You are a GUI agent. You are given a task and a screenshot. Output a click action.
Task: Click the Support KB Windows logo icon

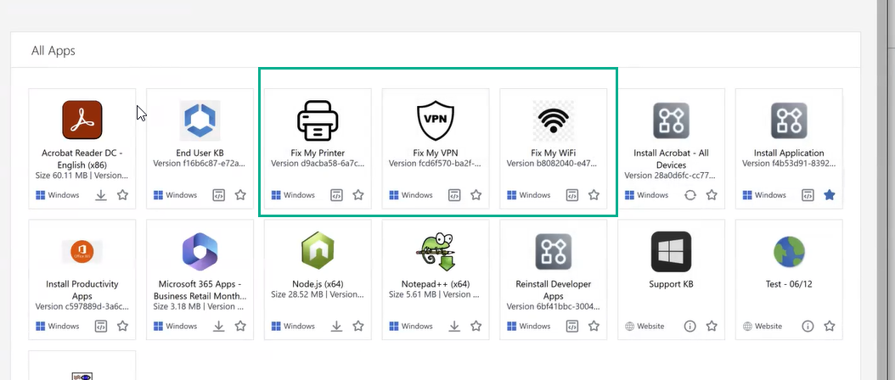click(671, 252)
